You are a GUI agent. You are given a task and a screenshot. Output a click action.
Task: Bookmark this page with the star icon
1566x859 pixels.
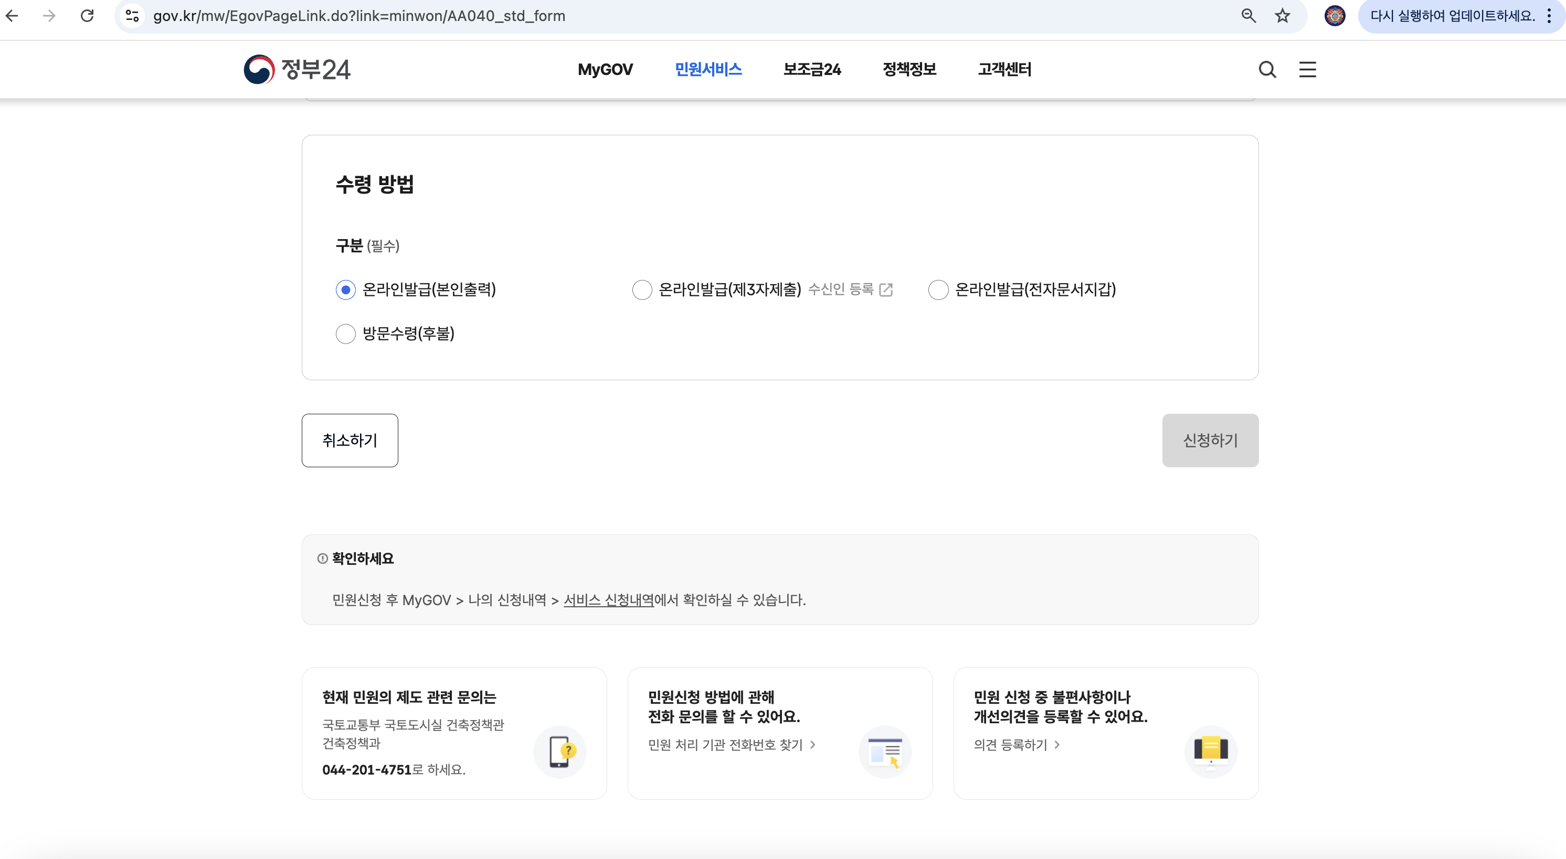[x=1282, y=16]
